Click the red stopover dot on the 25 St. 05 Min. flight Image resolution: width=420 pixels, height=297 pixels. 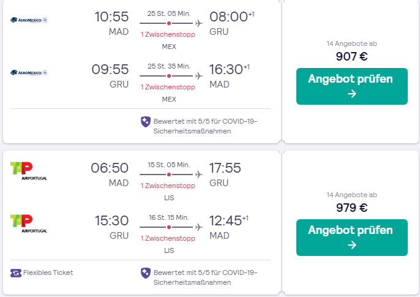click(x=169, y=23)
